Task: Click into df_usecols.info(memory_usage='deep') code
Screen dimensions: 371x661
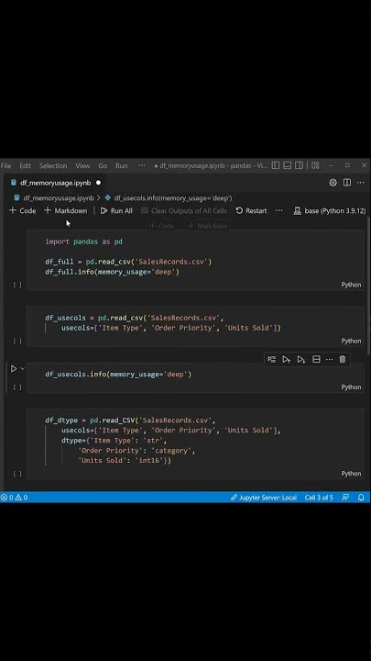Action: point(118,374)
